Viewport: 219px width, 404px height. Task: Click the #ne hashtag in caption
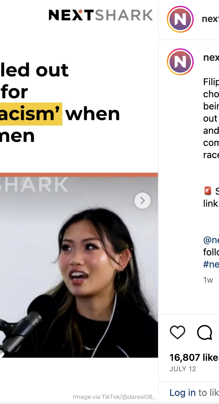tap(211, 264)
